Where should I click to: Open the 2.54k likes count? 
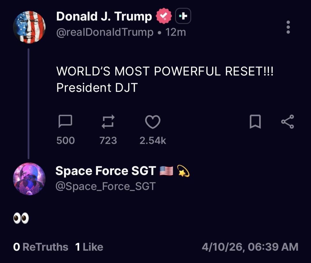[x=153, y=140]
